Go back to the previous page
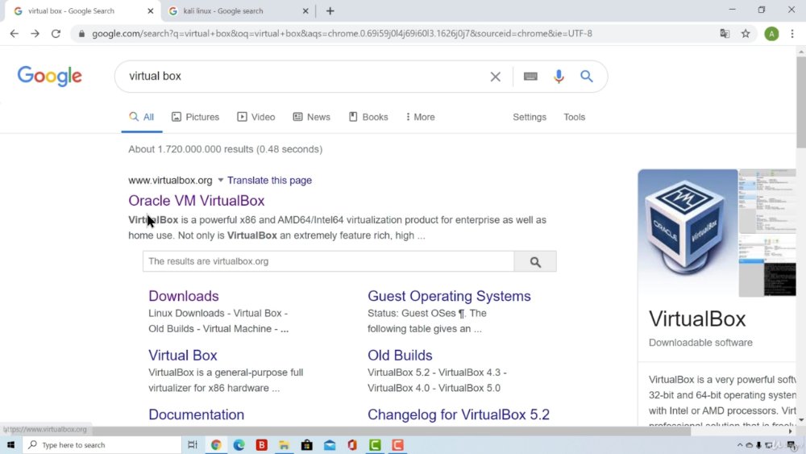The height and width of the screenshot is (454, 806). pos(14,33)
